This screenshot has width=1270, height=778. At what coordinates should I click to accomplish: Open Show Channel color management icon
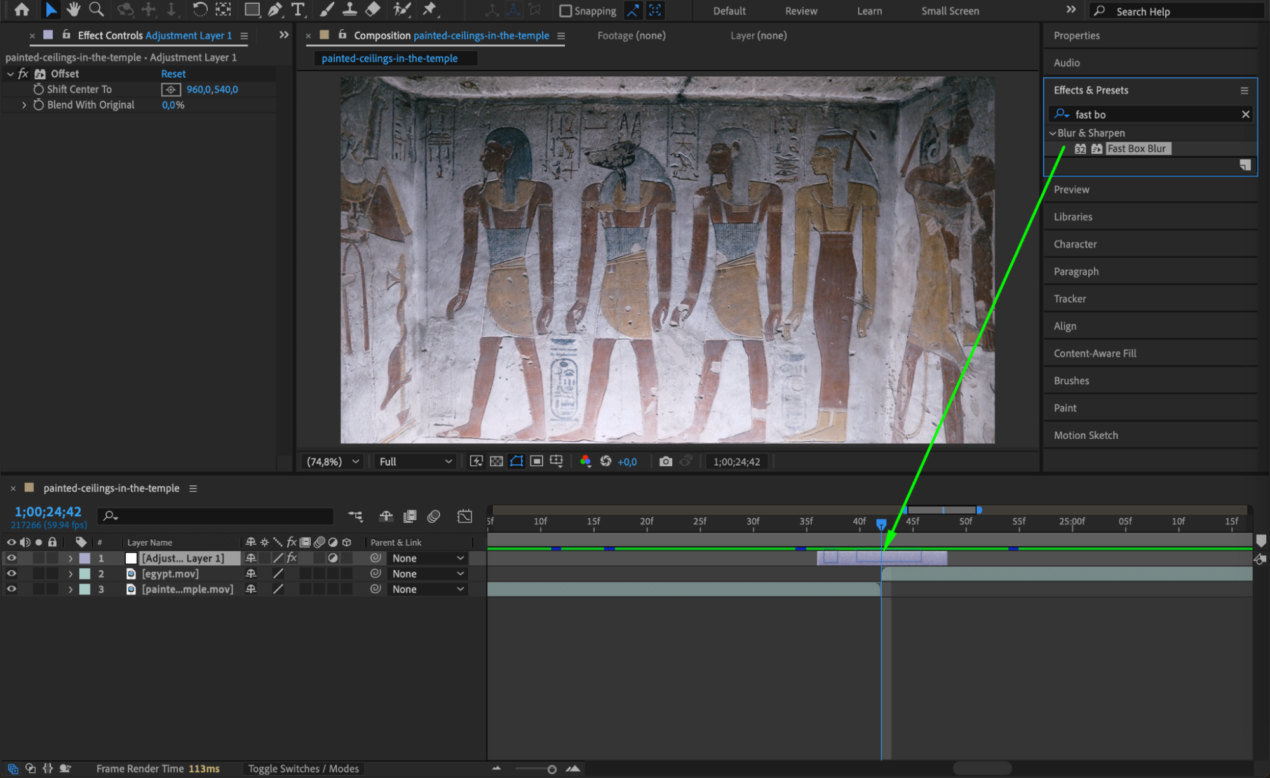586,462
